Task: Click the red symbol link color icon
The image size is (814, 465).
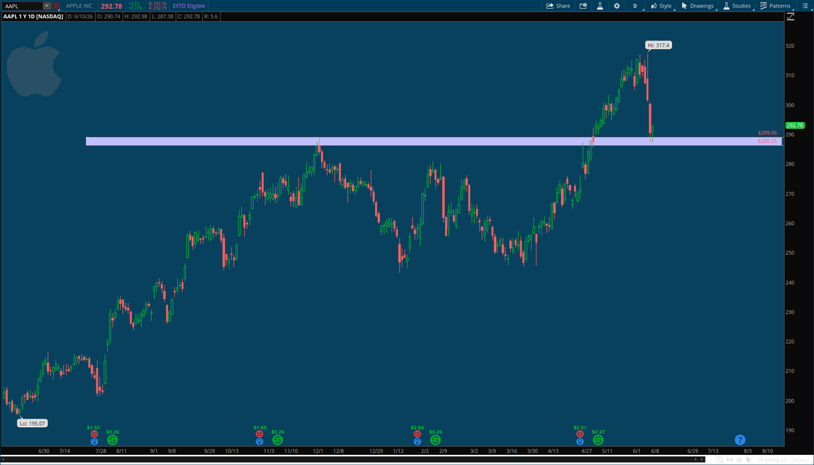Action: point(56,5)
